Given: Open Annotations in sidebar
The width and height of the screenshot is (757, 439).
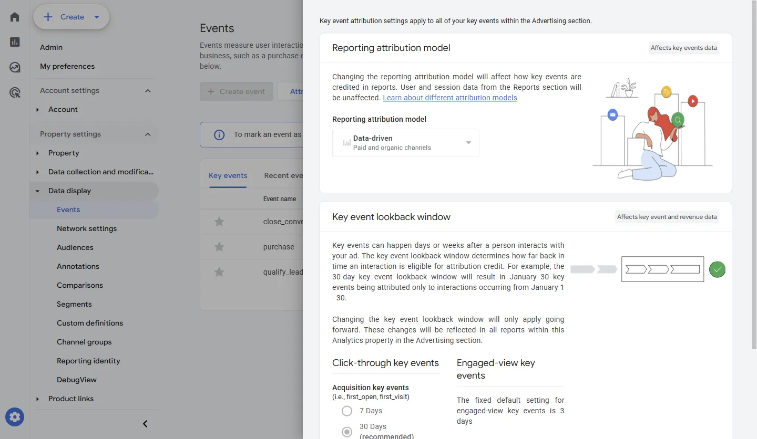Looking at the screenshot, I should [78, 266].
